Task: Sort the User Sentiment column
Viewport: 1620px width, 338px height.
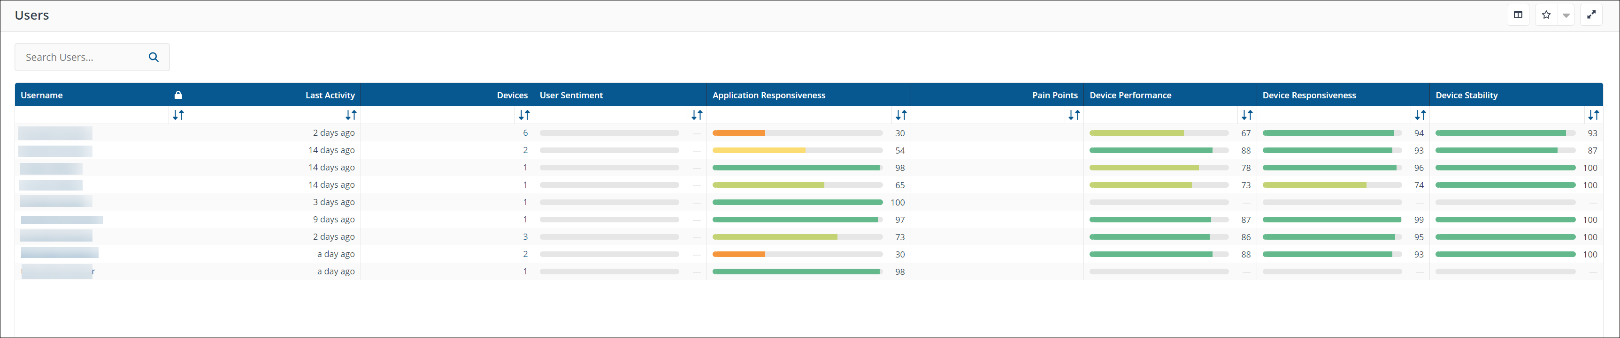Action: point(697,115)
